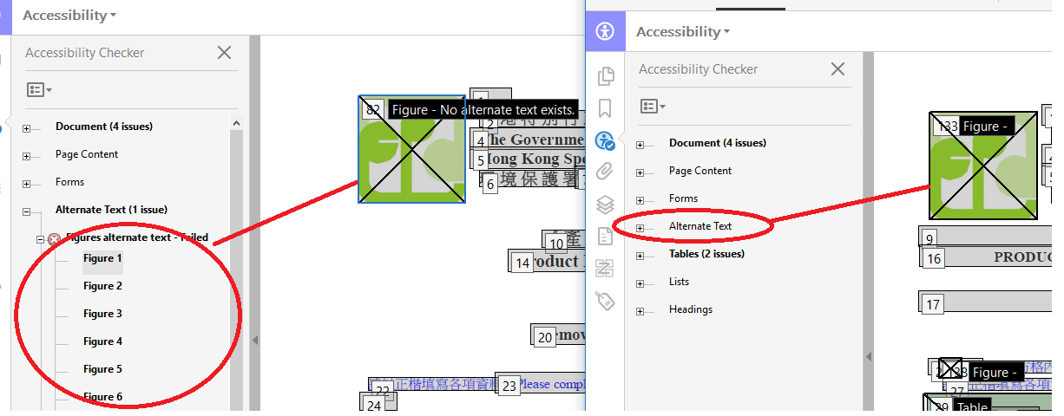Open the Bookmarks panel icon
The image size is (1064, 416).
click(x=605, y=108)
